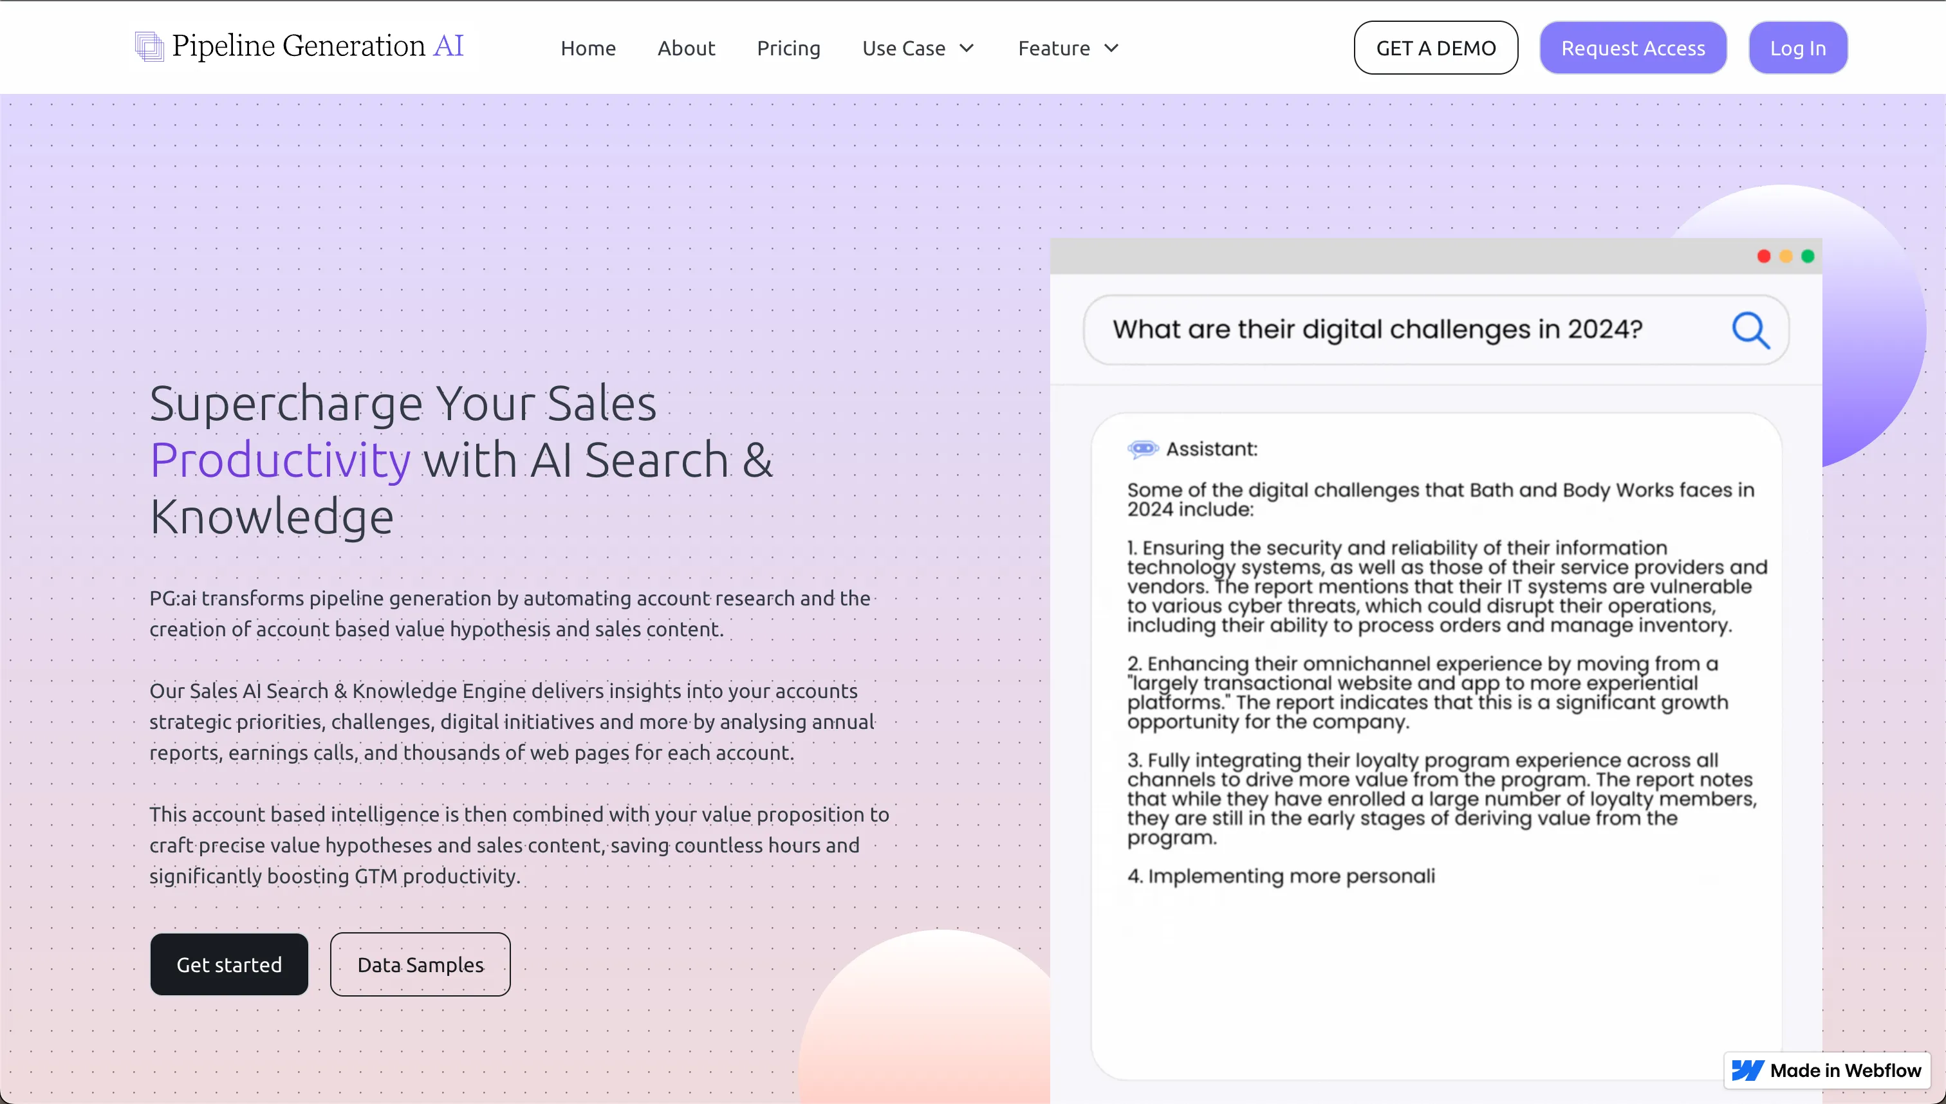Click the Log In button

pos(1797,48)
